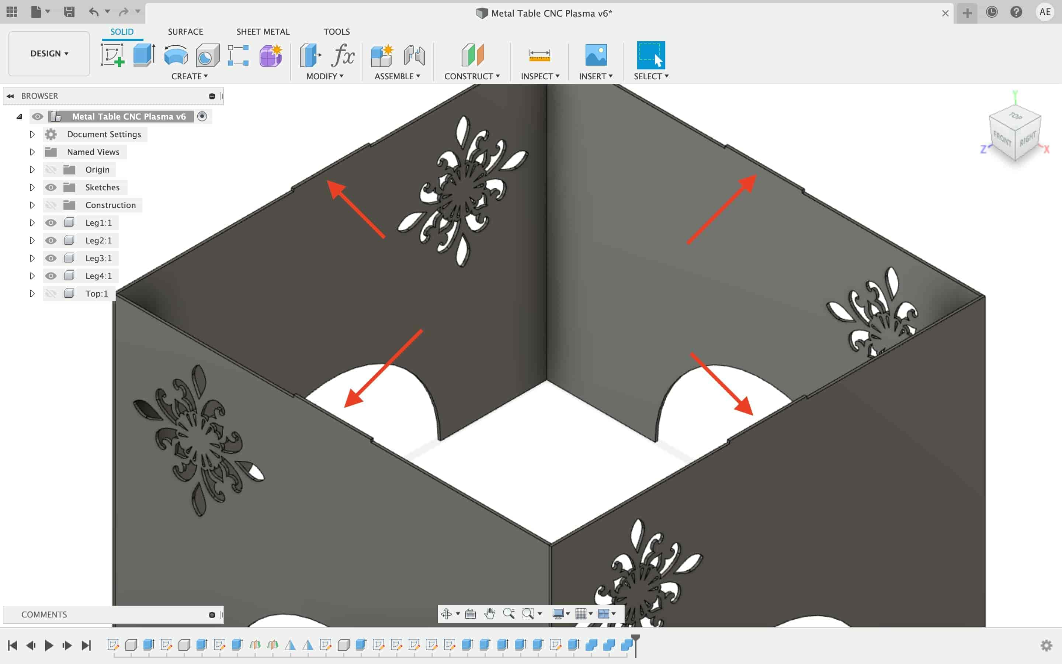
Task: Open the MODIFY dropdown menu
Action: pos(325,76)
